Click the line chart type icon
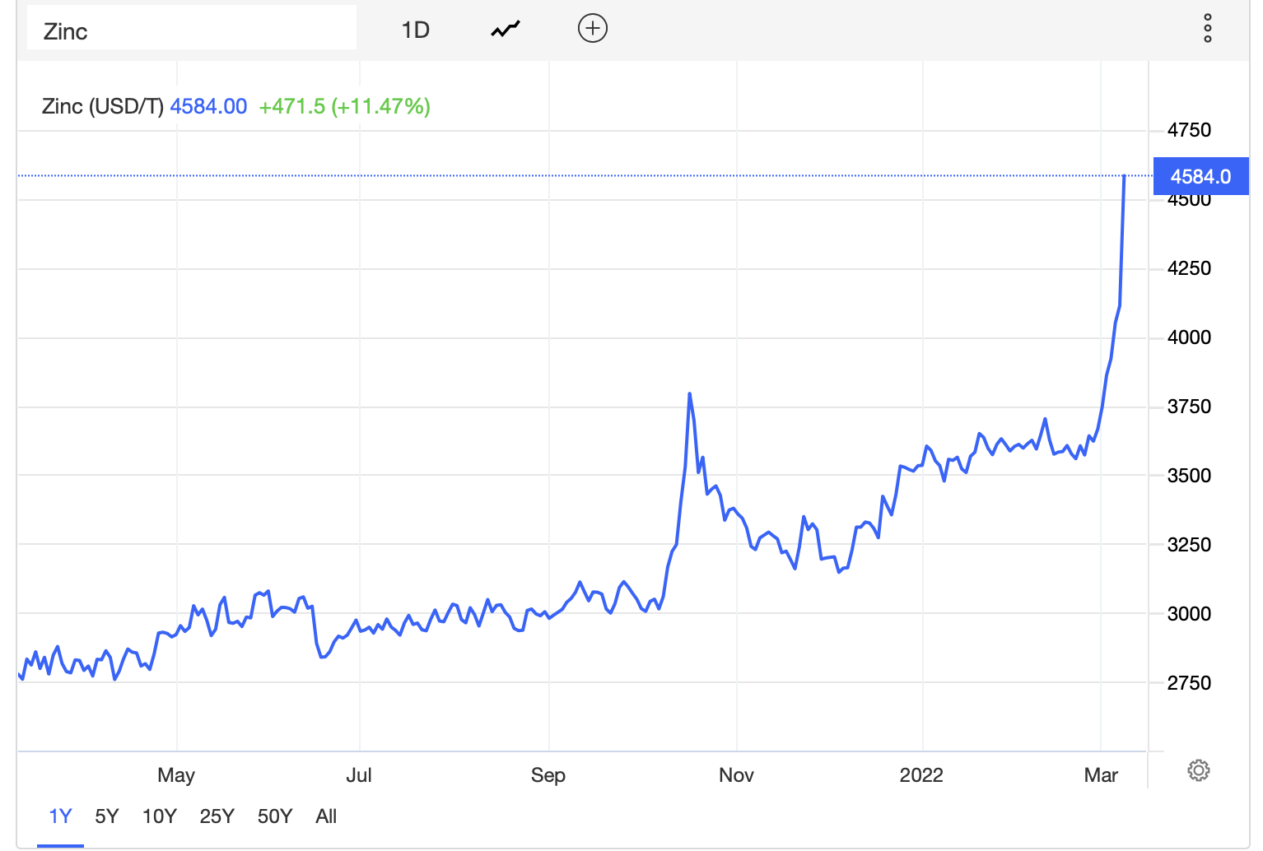This screenshot has width=1263, height=851. (x=506, y=30)
